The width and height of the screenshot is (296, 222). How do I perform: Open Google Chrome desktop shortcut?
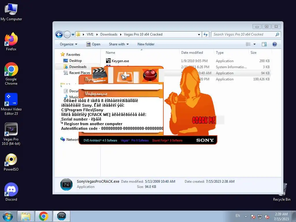pos(11,74)
